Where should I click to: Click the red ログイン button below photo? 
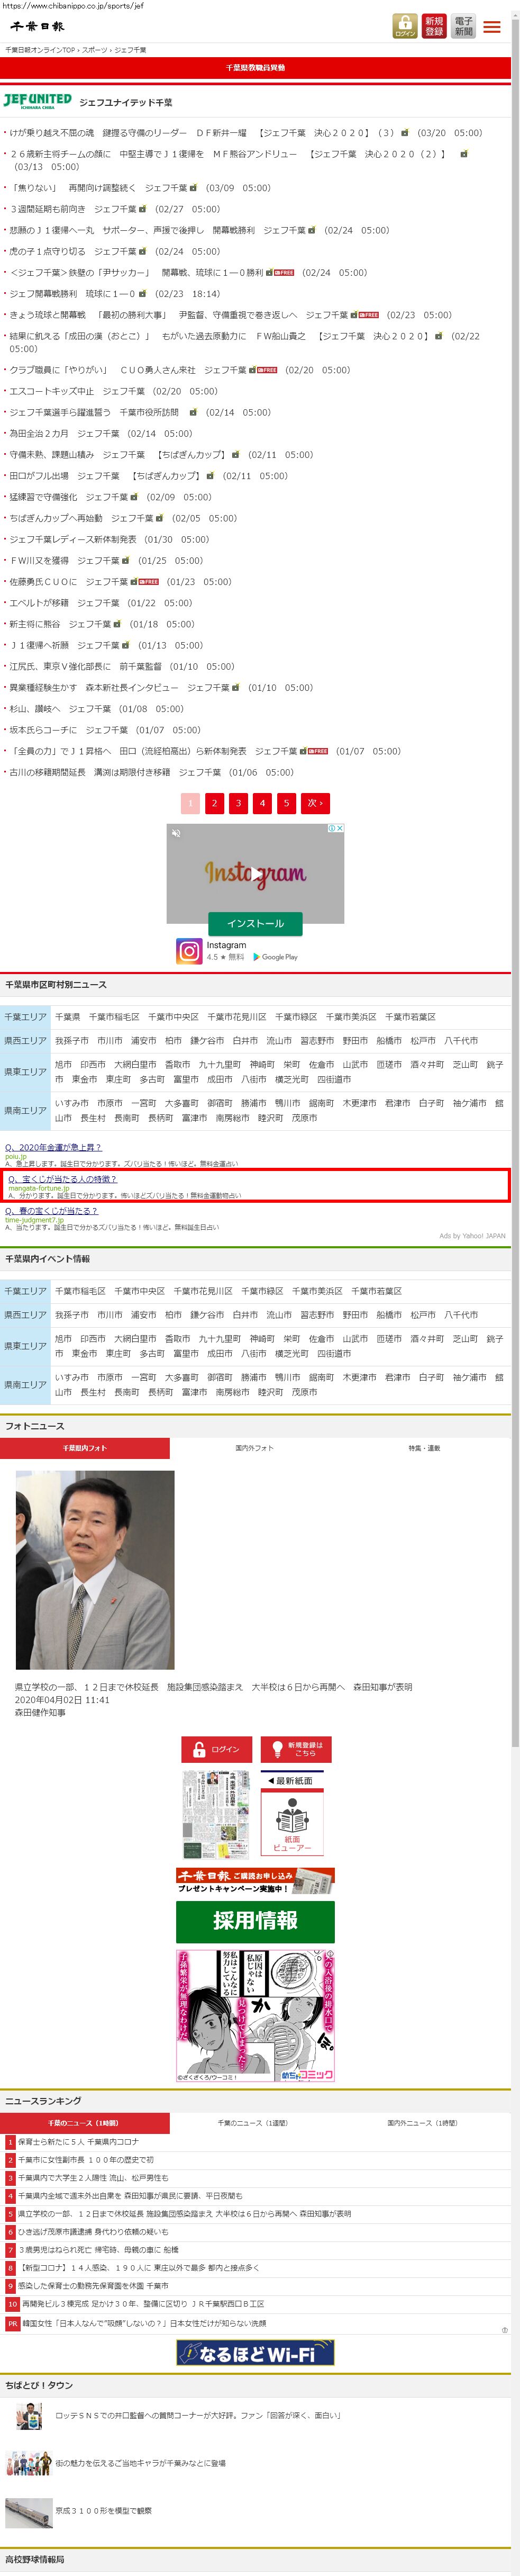pos(216,1749)
